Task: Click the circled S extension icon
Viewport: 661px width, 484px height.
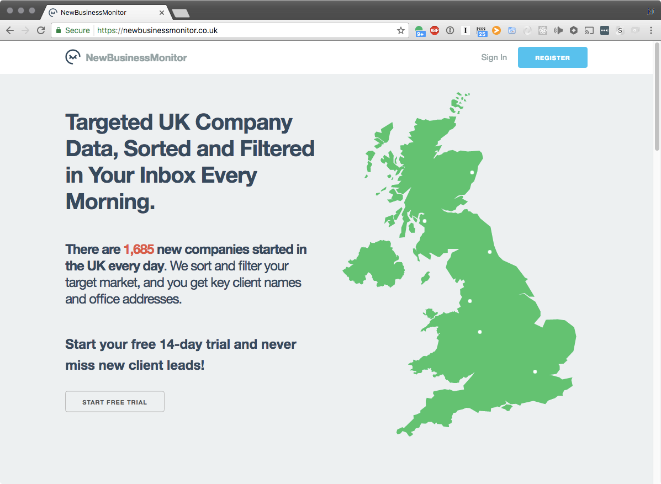Action: click(x=620, y=30)
